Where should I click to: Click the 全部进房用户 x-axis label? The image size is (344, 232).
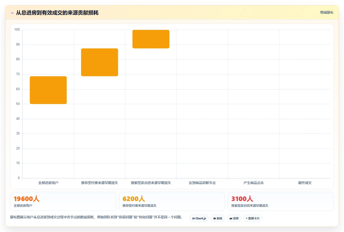click(x=48, y=183)
